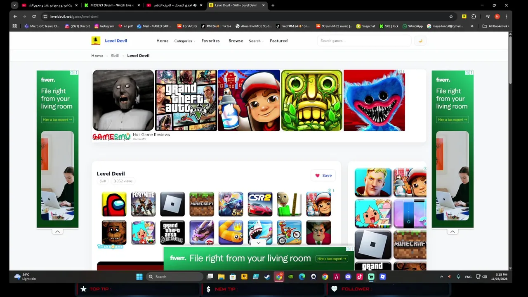Open the Rockstar Games Launcher taskbar icon

[244, 277]
